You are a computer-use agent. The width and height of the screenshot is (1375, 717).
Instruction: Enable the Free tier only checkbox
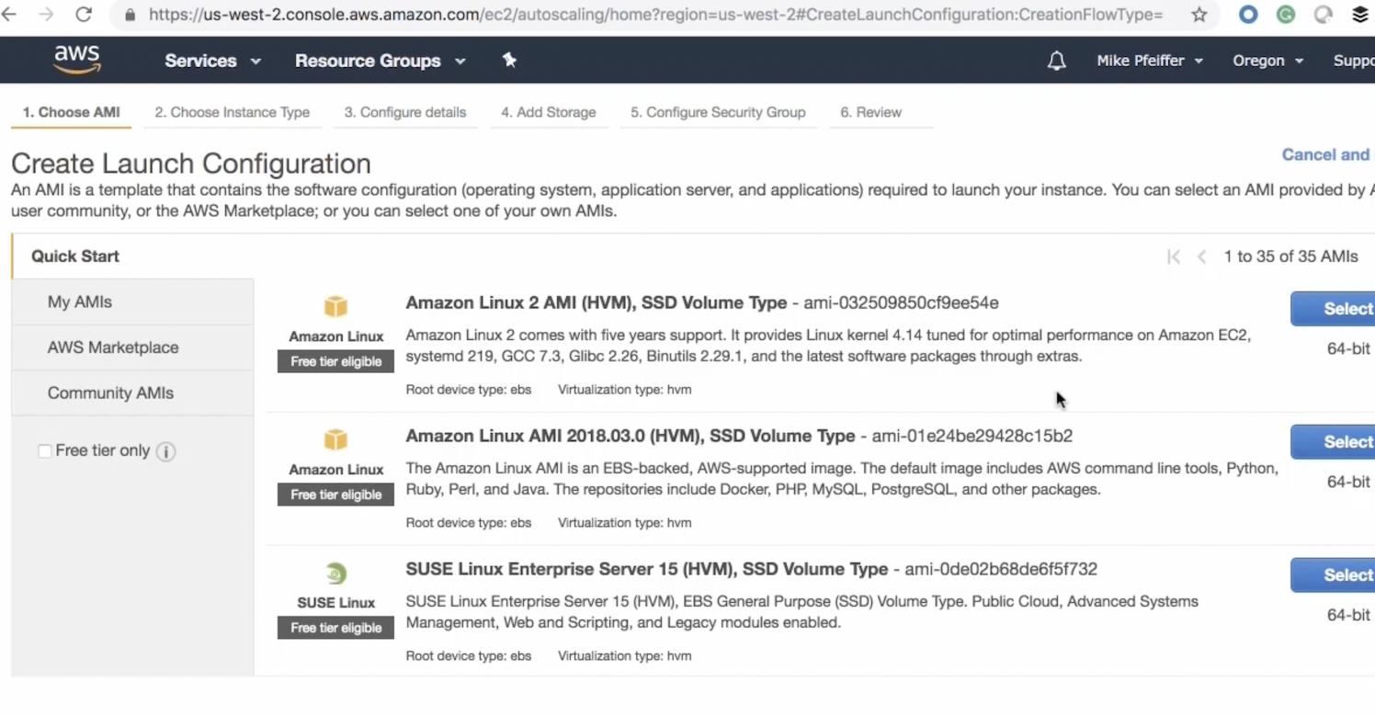44,450
